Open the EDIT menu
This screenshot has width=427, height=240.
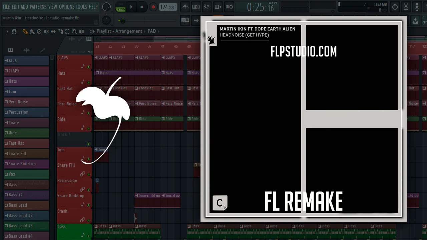(15, 7)
